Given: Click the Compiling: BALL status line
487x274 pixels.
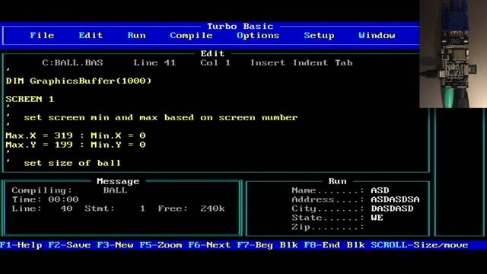Looking at the screenshot, I should (69, 190).
